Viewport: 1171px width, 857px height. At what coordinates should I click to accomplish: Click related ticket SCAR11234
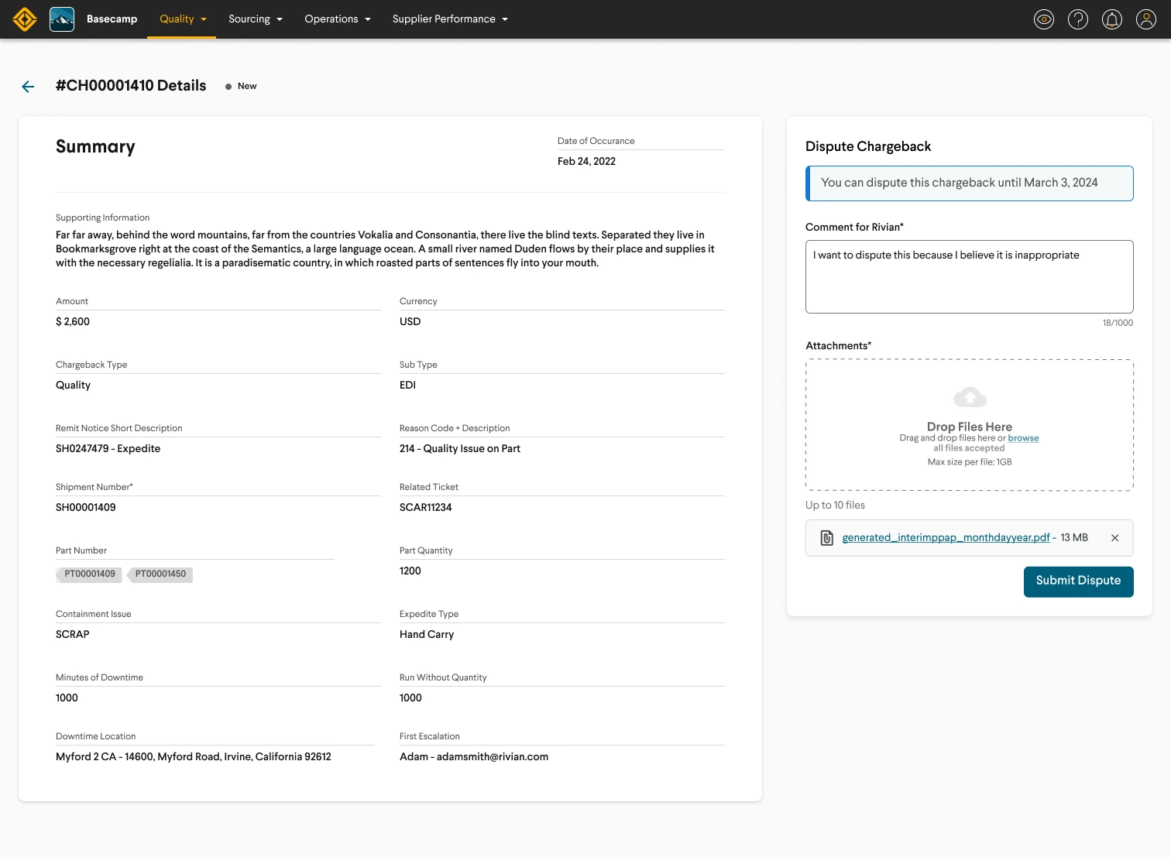point(425,508)
